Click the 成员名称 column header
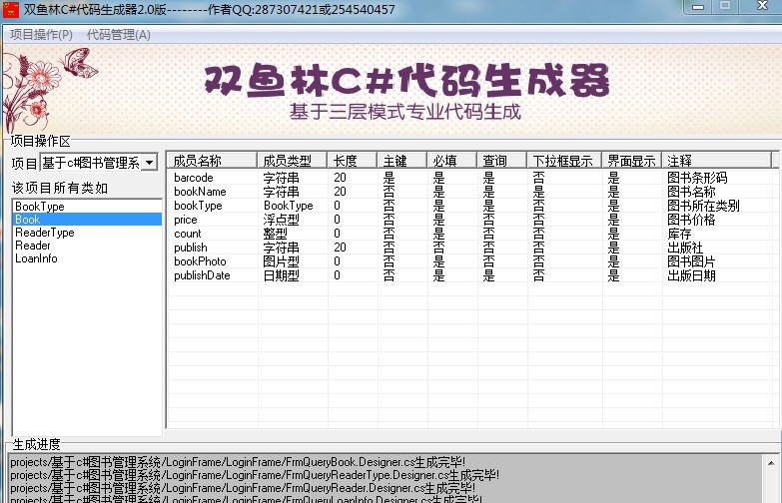 tap(198, 161)
